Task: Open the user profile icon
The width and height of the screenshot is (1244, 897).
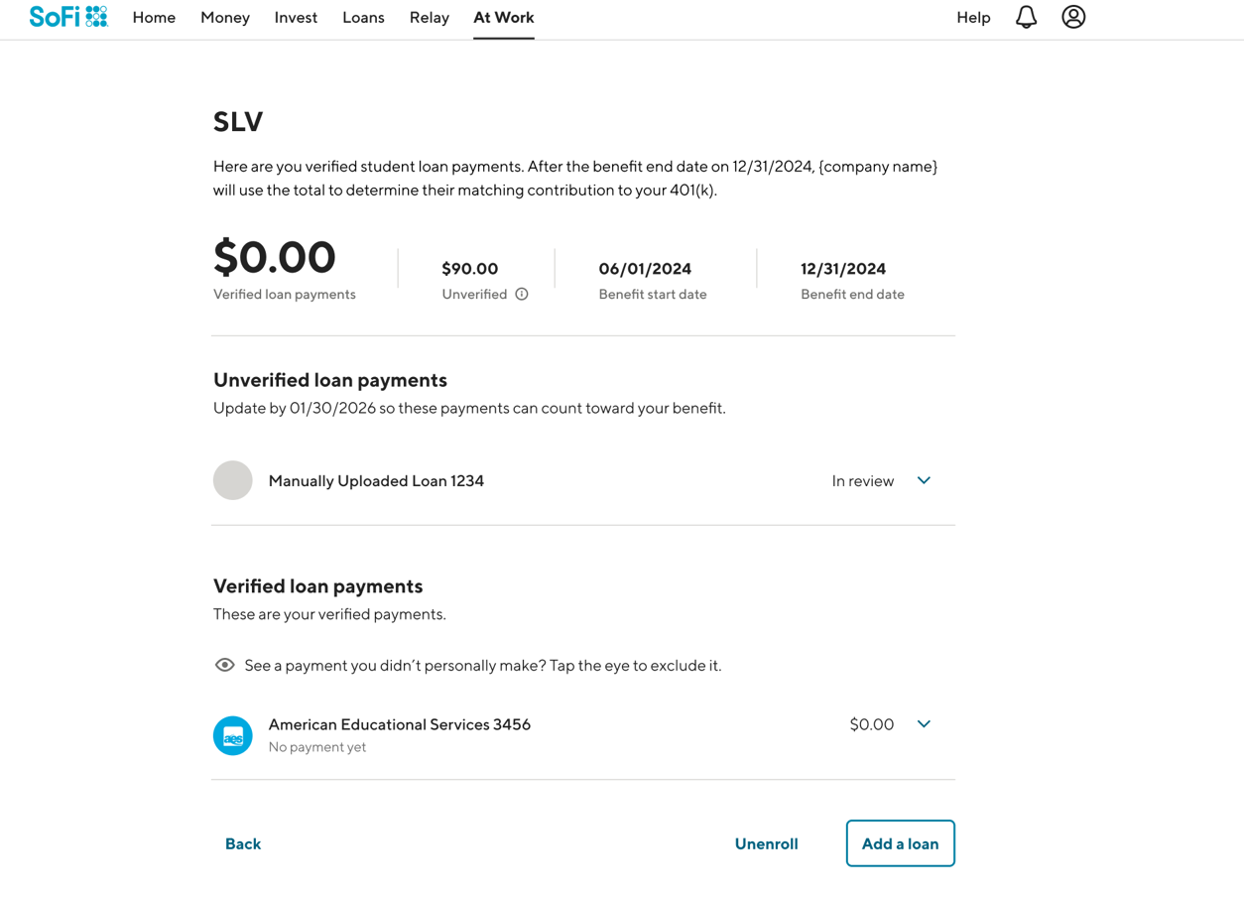Action: [1073, 17]
